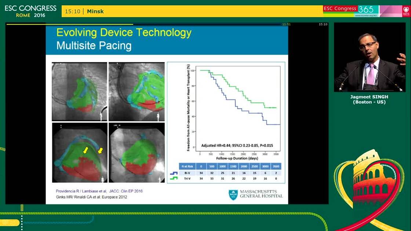This screenshot has width=411, height=231.
Task: Click the left yellow arrow on fluoroscopy image
Action: [x=85, y=149]
